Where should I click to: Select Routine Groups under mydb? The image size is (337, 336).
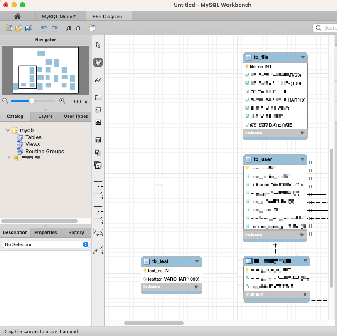(x=45, y=152)
